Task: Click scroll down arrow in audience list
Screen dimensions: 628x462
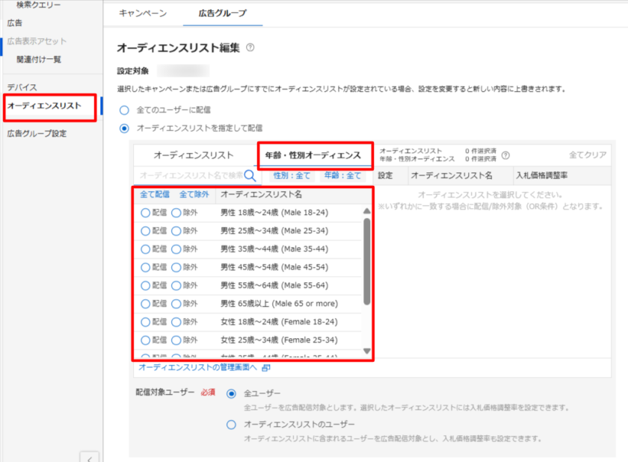Action: coord(366,351)
